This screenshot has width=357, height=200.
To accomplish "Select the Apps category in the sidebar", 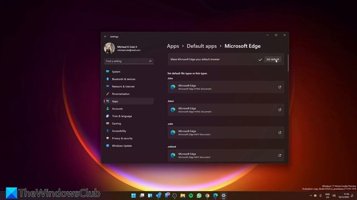I will (129, 101).
